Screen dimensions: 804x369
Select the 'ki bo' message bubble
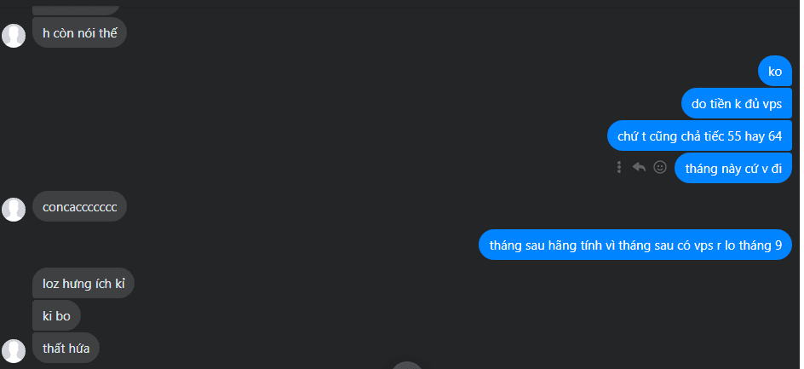(x=56, y=315)
